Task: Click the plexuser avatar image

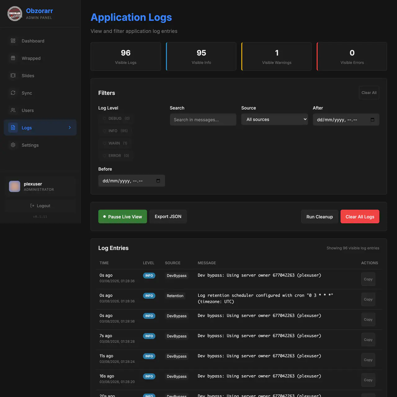Action: [15, 186]
